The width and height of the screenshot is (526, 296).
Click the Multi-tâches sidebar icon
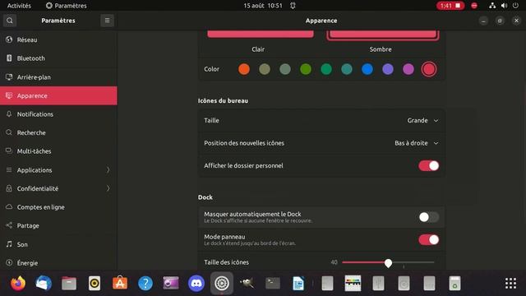point(9,151)
